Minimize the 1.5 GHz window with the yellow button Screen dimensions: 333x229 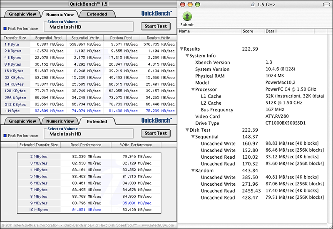coord(191,4)
